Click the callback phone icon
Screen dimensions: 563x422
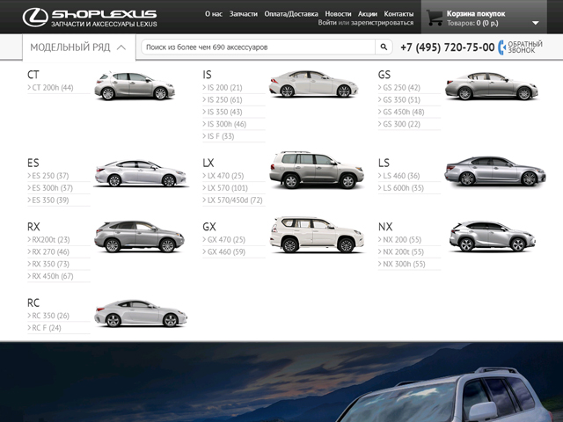[501, 47]
